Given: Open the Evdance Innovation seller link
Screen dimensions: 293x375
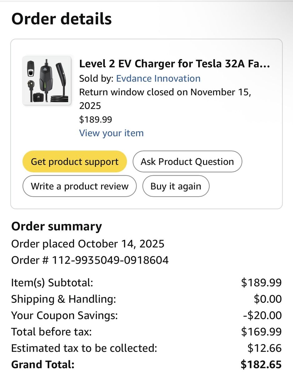Looking at the screenshot, I should [x=158, y=78].
